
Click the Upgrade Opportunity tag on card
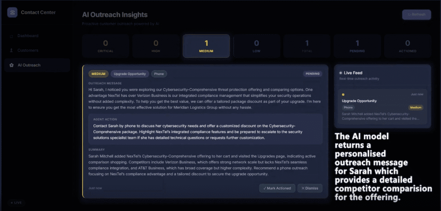click(130, 74)
